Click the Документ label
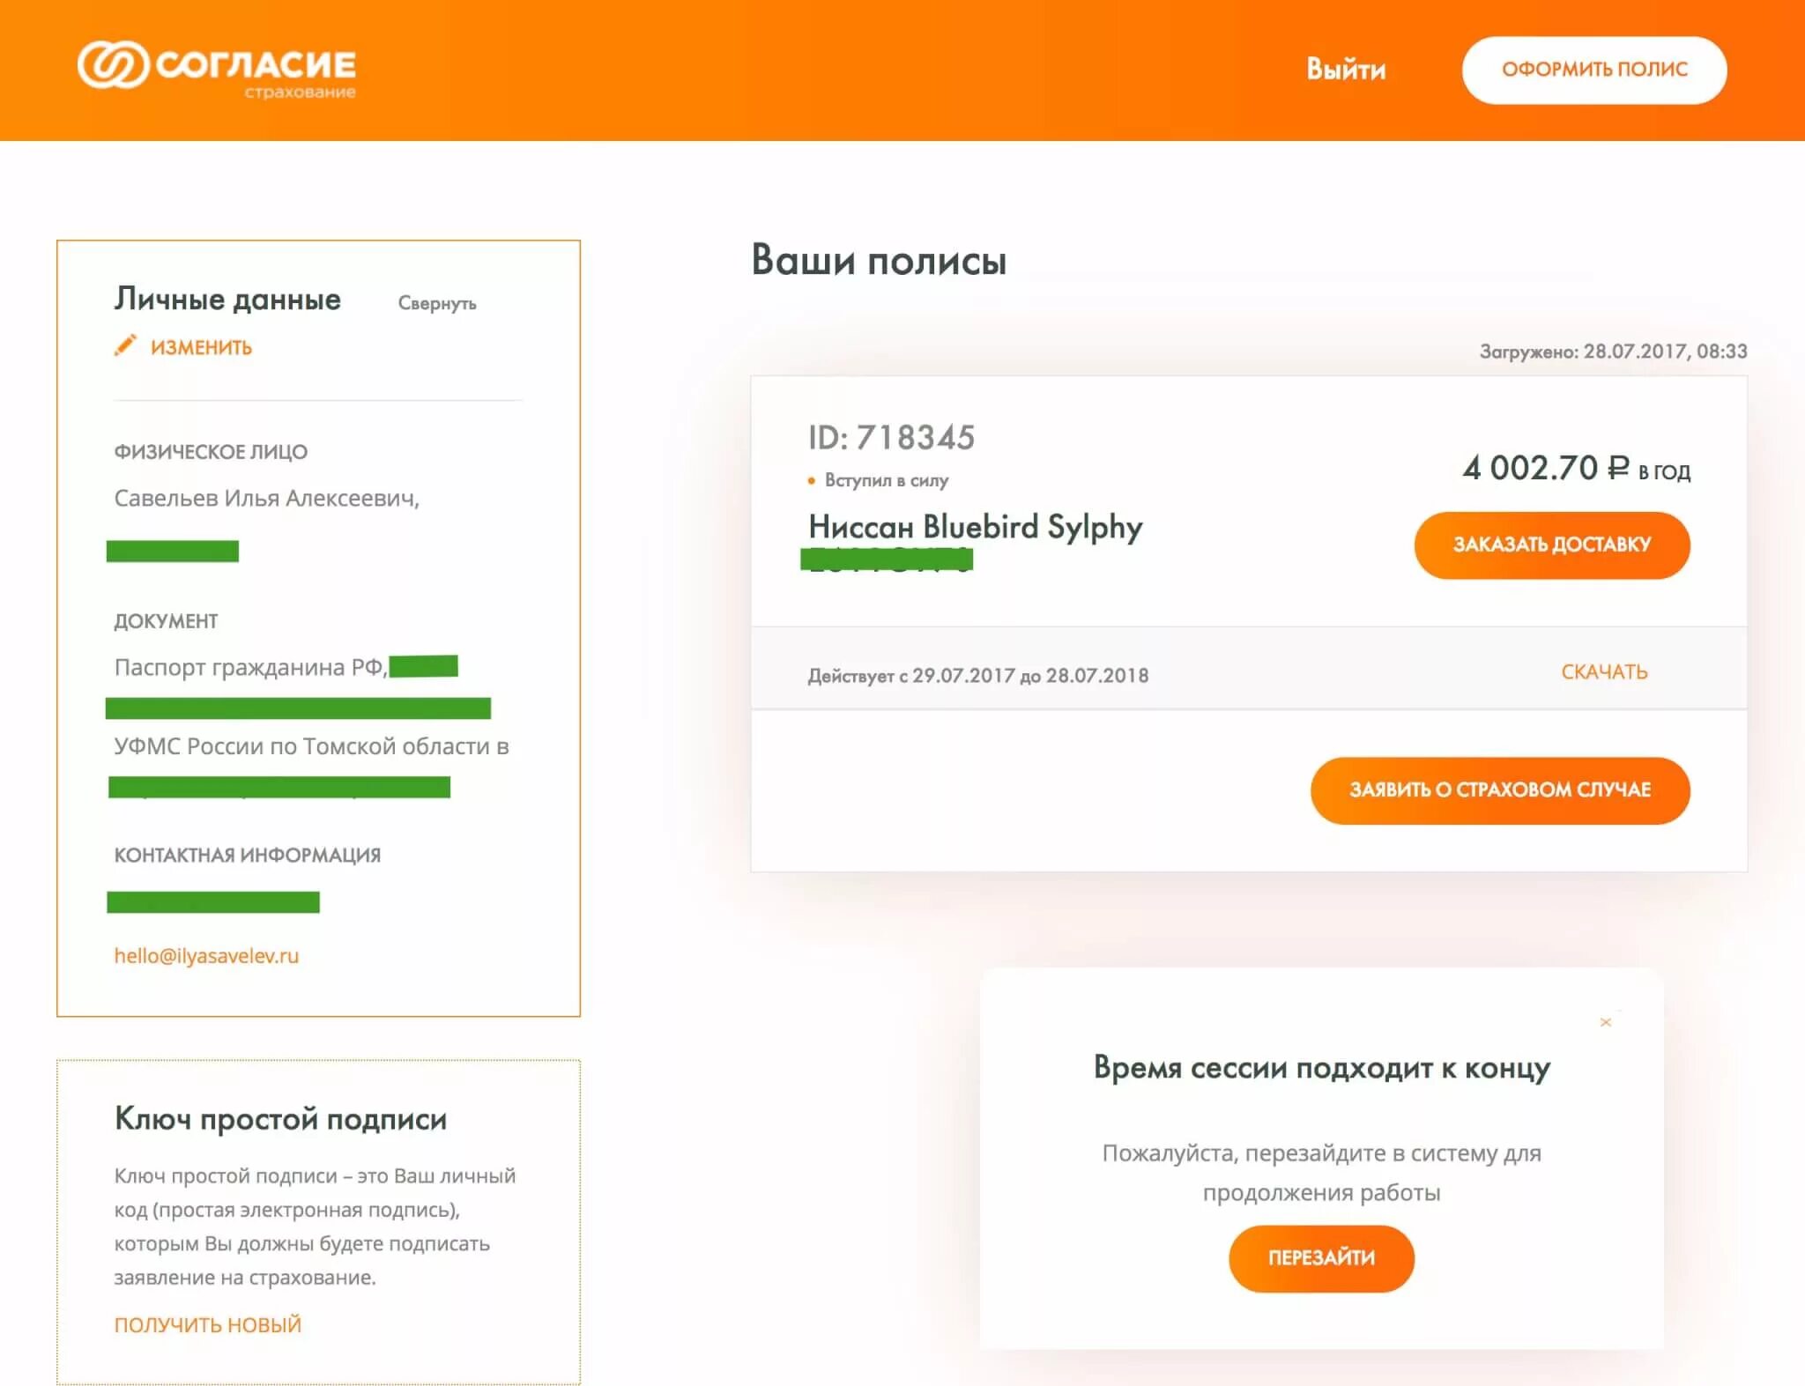 (x=166, y=621)
